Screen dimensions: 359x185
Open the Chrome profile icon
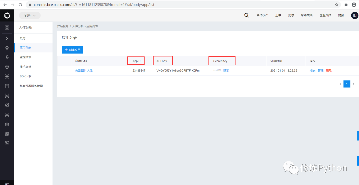354,5
